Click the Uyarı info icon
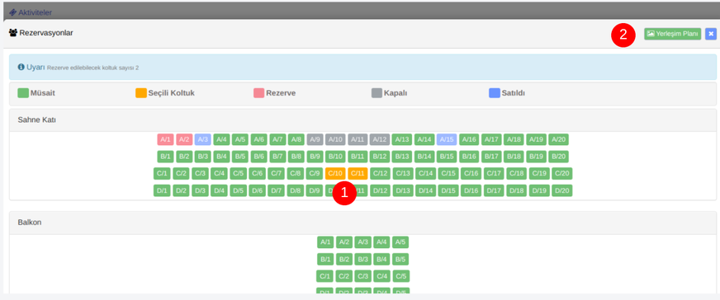The height and width of the screenshot is (300, 720). (x=21, y=67)
